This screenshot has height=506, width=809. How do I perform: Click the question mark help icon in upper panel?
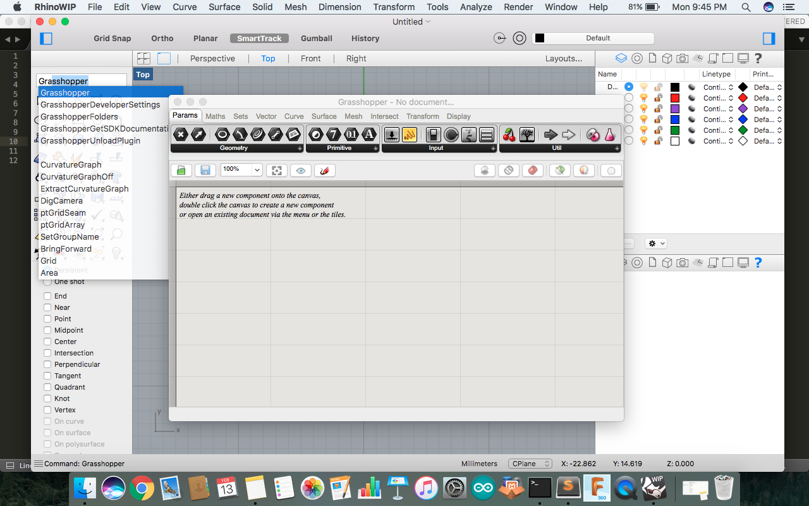[x=758, y=58]
